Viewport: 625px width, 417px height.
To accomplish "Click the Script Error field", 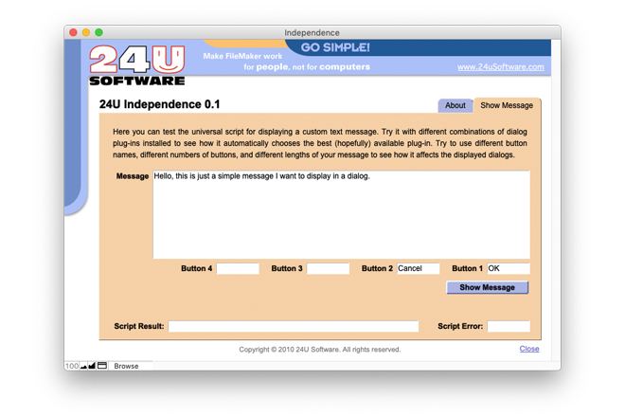I will (x=509, y=326).
